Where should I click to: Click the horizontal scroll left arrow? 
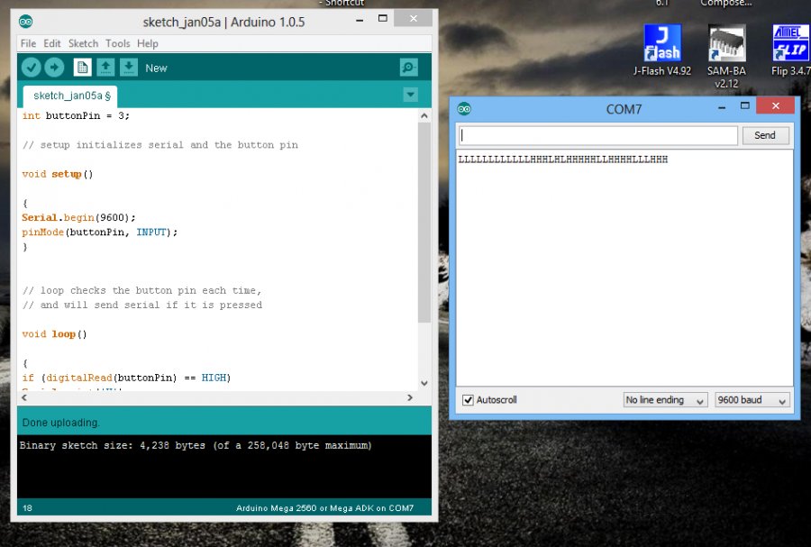[x=23, y=397]
